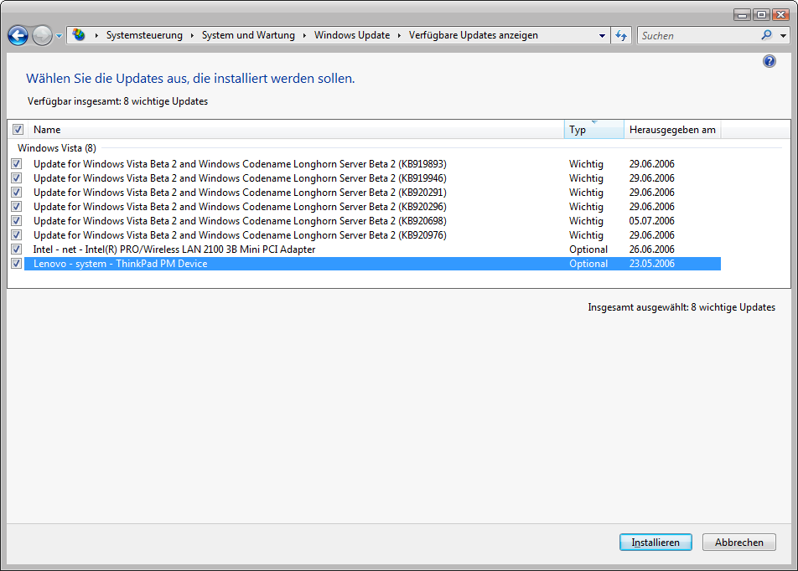
Task: Click the Forward navigation arrow button
Action: (42, 35)
